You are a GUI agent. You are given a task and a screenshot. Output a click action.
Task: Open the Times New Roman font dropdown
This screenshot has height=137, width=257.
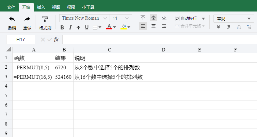(x=84, y=18)
